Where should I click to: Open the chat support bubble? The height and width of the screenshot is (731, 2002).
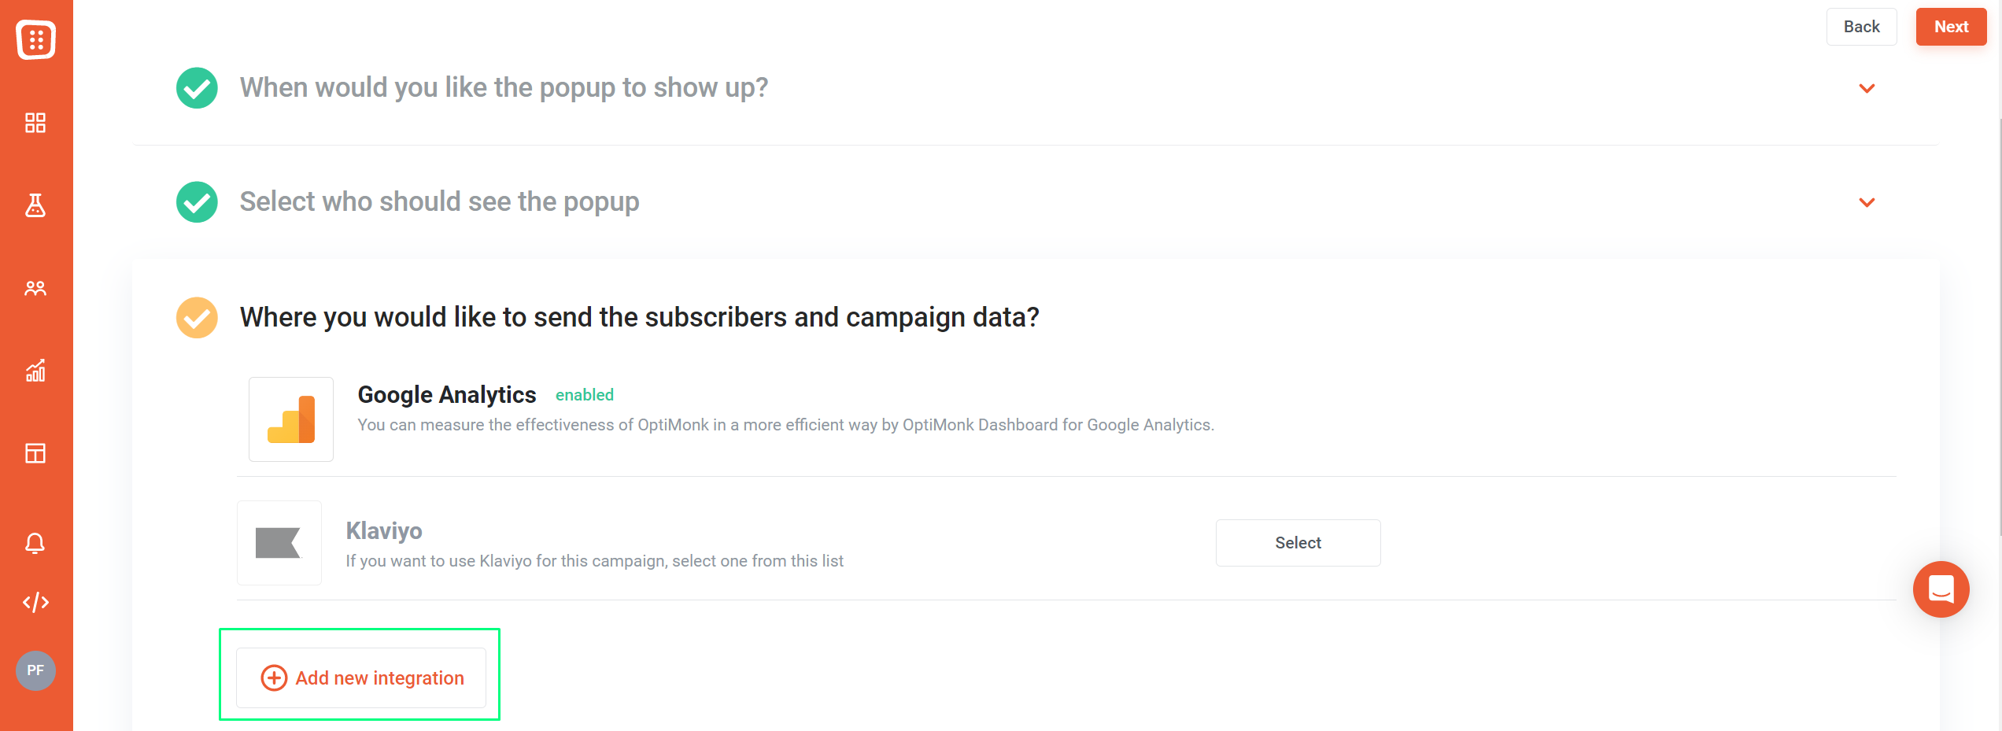click(x=1941, y=589)
